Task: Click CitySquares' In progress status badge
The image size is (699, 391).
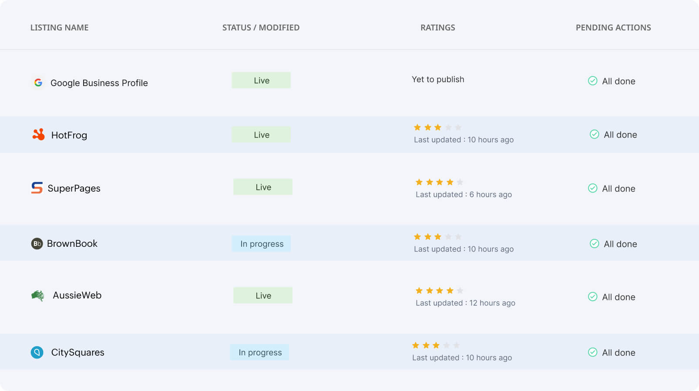Action: tap(260, 352)
